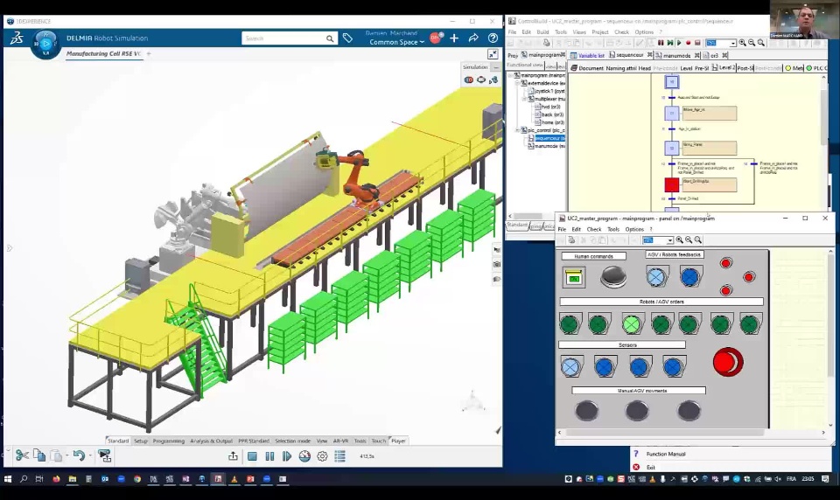This screenshot has height=500, width=840.
Task: Click the Document button in sequencer header
Action: pyautogui.click(x=586, y=68)
